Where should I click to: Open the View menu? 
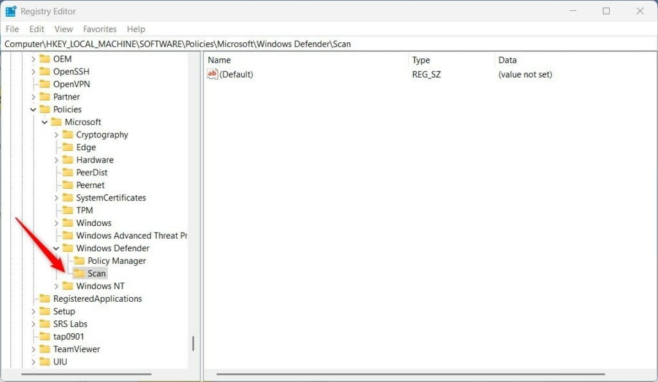(x=64, y=29)
